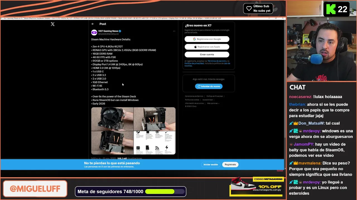Click the mrdevpy message about Linux con esteroides
357x200 pixels.
coord(319,188)
